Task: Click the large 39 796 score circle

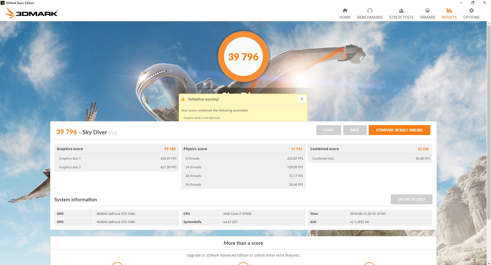Action: point(243,57)
